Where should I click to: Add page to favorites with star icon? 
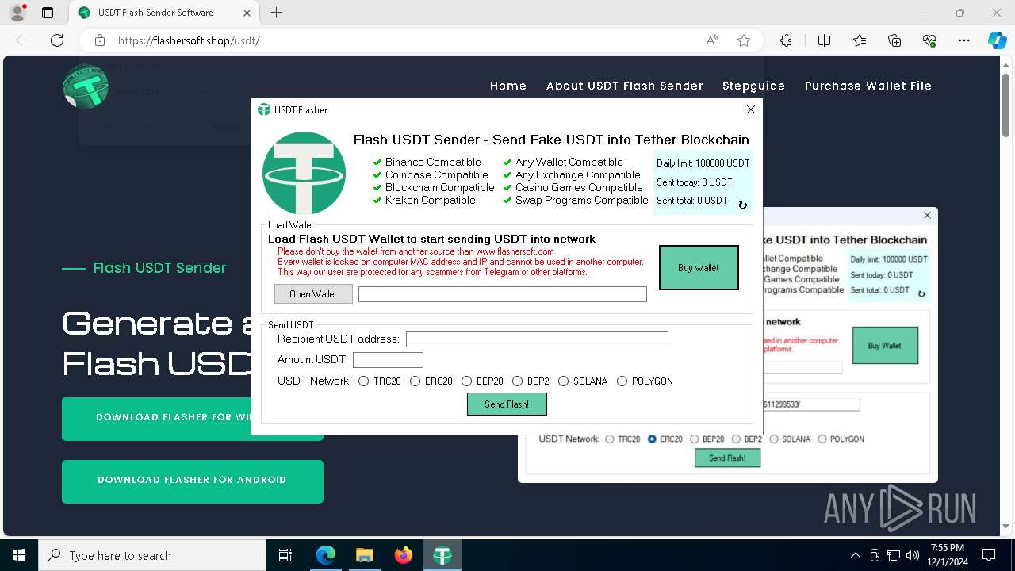(x=744, y=40)
